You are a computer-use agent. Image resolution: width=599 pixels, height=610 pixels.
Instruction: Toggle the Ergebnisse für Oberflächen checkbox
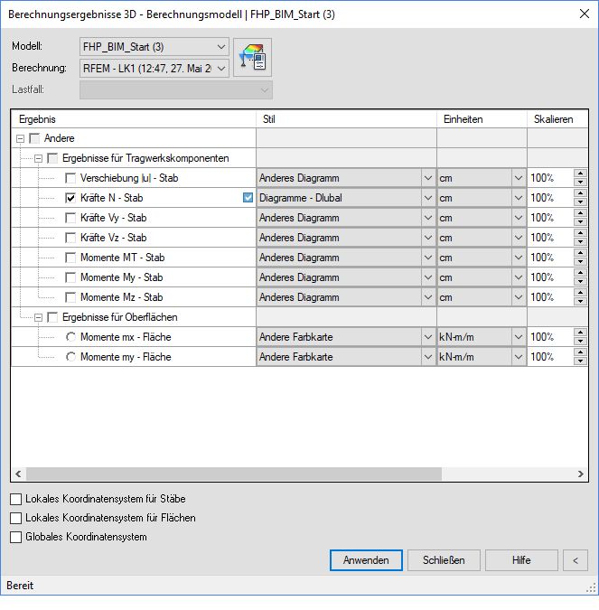click(52, 317)
